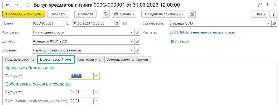Image resolution: width=279 pixels, height=105 pixels.
Task: Go forward with the right arrow
Action: pyautogui.click(x=17, y=5)
